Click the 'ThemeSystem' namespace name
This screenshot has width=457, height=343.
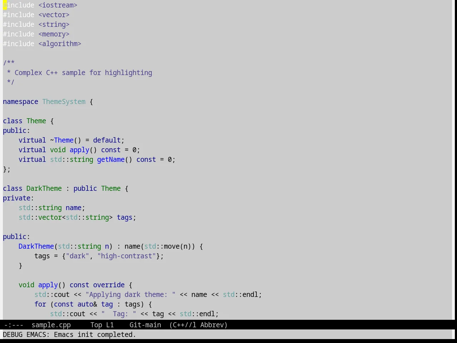coord(64,101)
